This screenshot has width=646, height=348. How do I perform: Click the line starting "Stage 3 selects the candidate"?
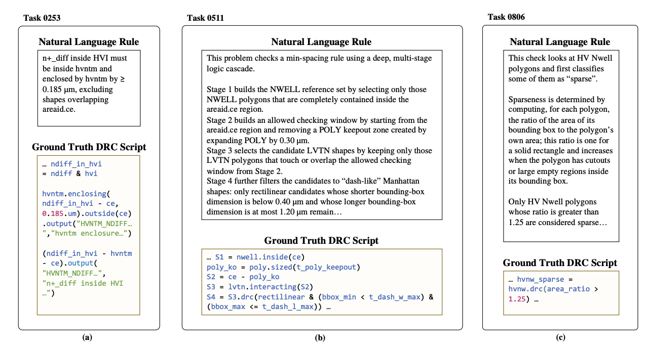pyautogui.click(x=319, y=151)
